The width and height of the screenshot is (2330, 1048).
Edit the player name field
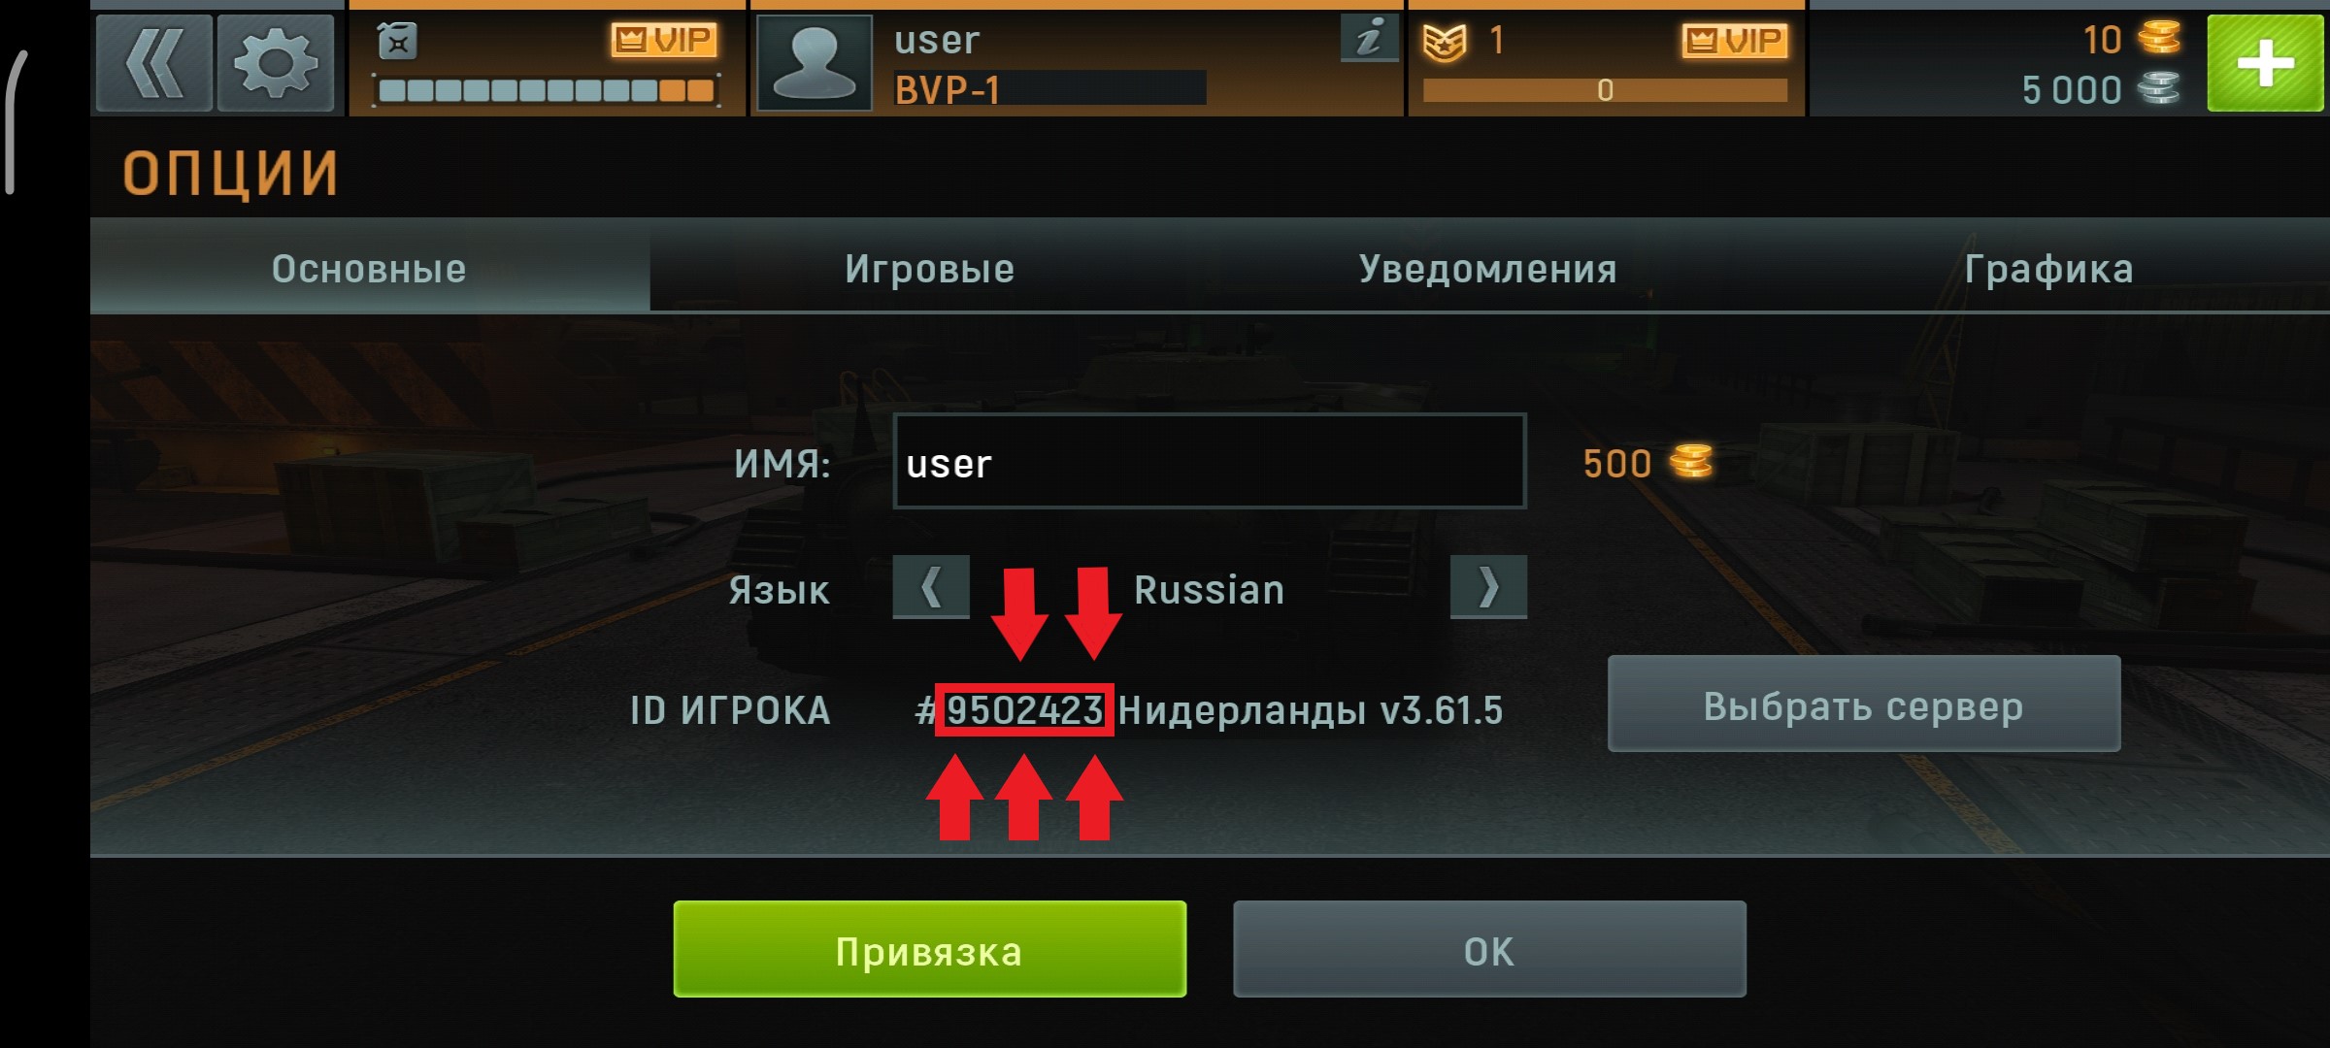pyautogui.click(x=1210, y=461)
